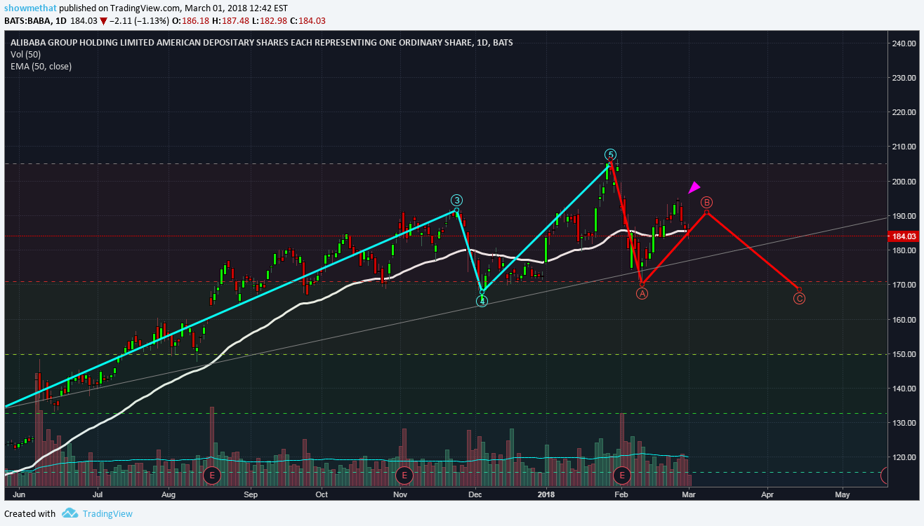The height and width of the screenshot is (526, 924).
Task: Select the circled wave 5 label
Action: click(611, 154)
